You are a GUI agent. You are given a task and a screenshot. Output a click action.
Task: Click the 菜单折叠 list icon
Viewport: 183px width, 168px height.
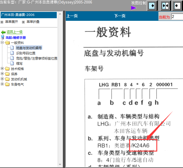coord(23,22)
